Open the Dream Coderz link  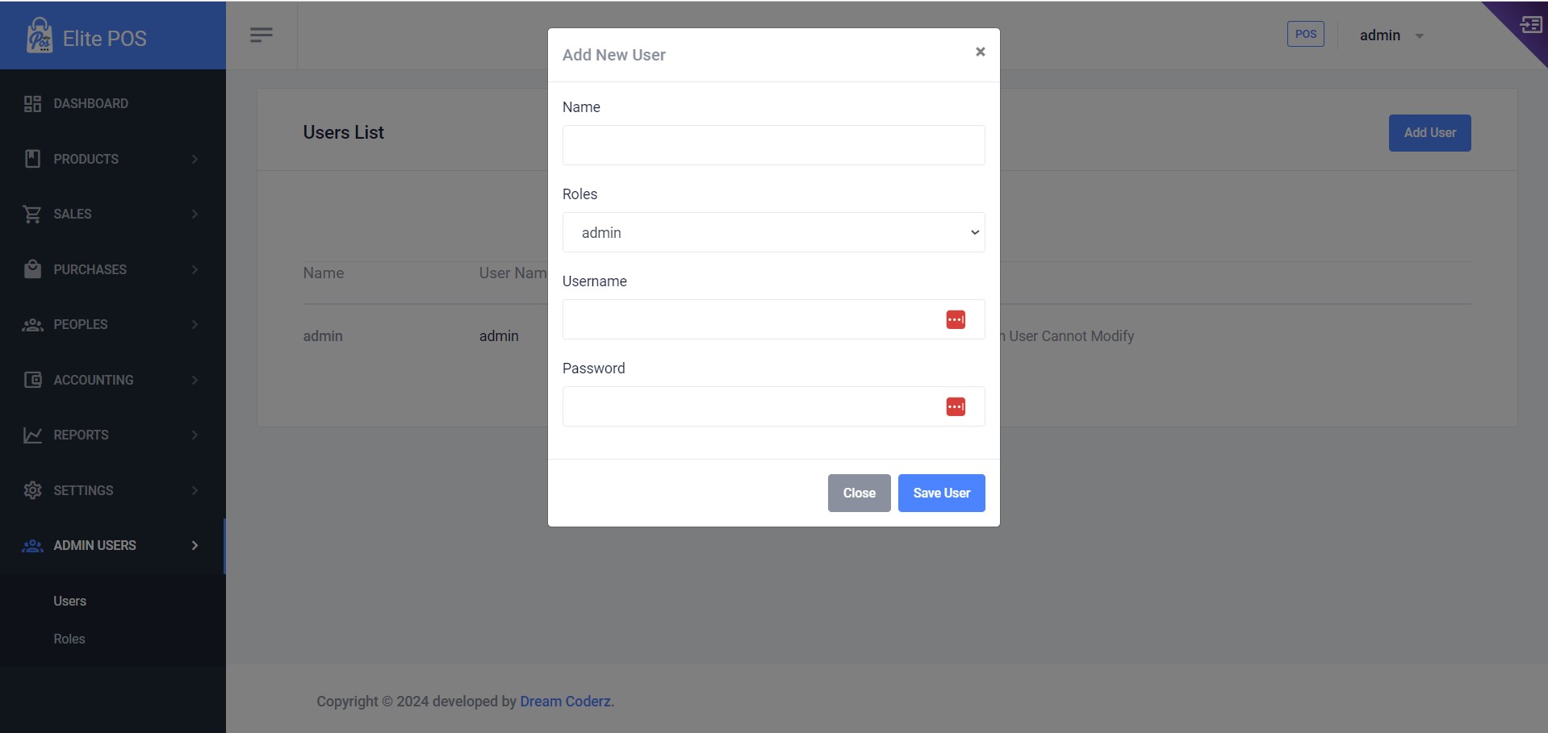pyautogui.click(x=567, y=702)
